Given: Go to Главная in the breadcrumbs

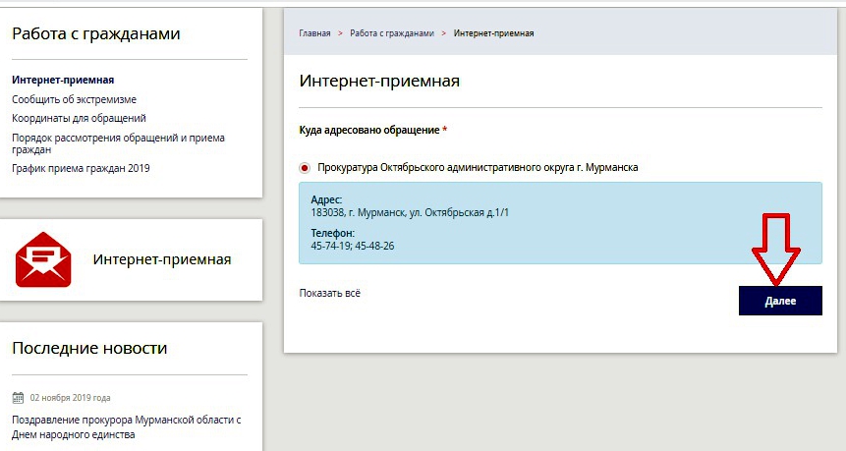Looking at the screenshot, I should pyautogui.click(x=314, y=33).
